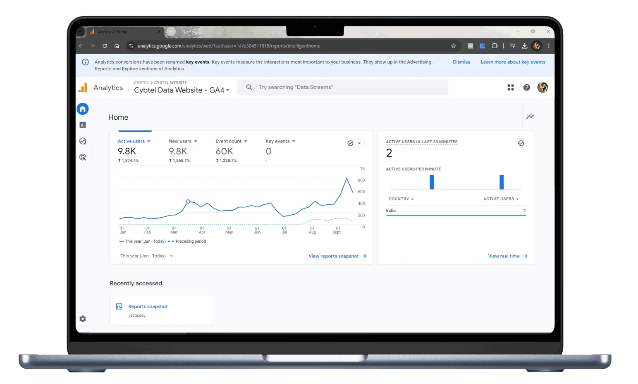Click the search magnifier icon
This screenshot has width=638, height=384.
(x=249, y=87)
